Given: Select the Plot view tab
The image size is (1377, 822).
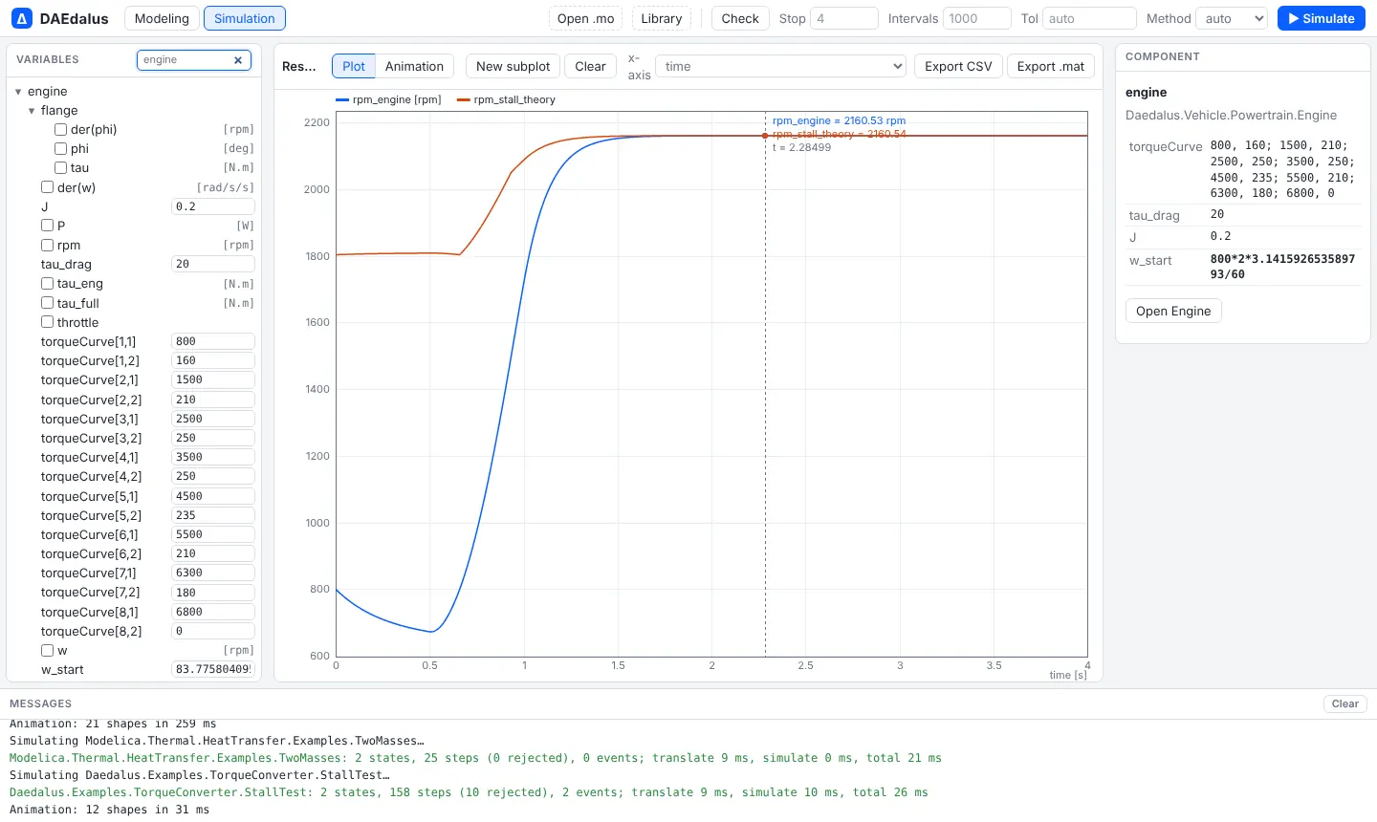Looking at the screenshot, I should pos(354,66).
